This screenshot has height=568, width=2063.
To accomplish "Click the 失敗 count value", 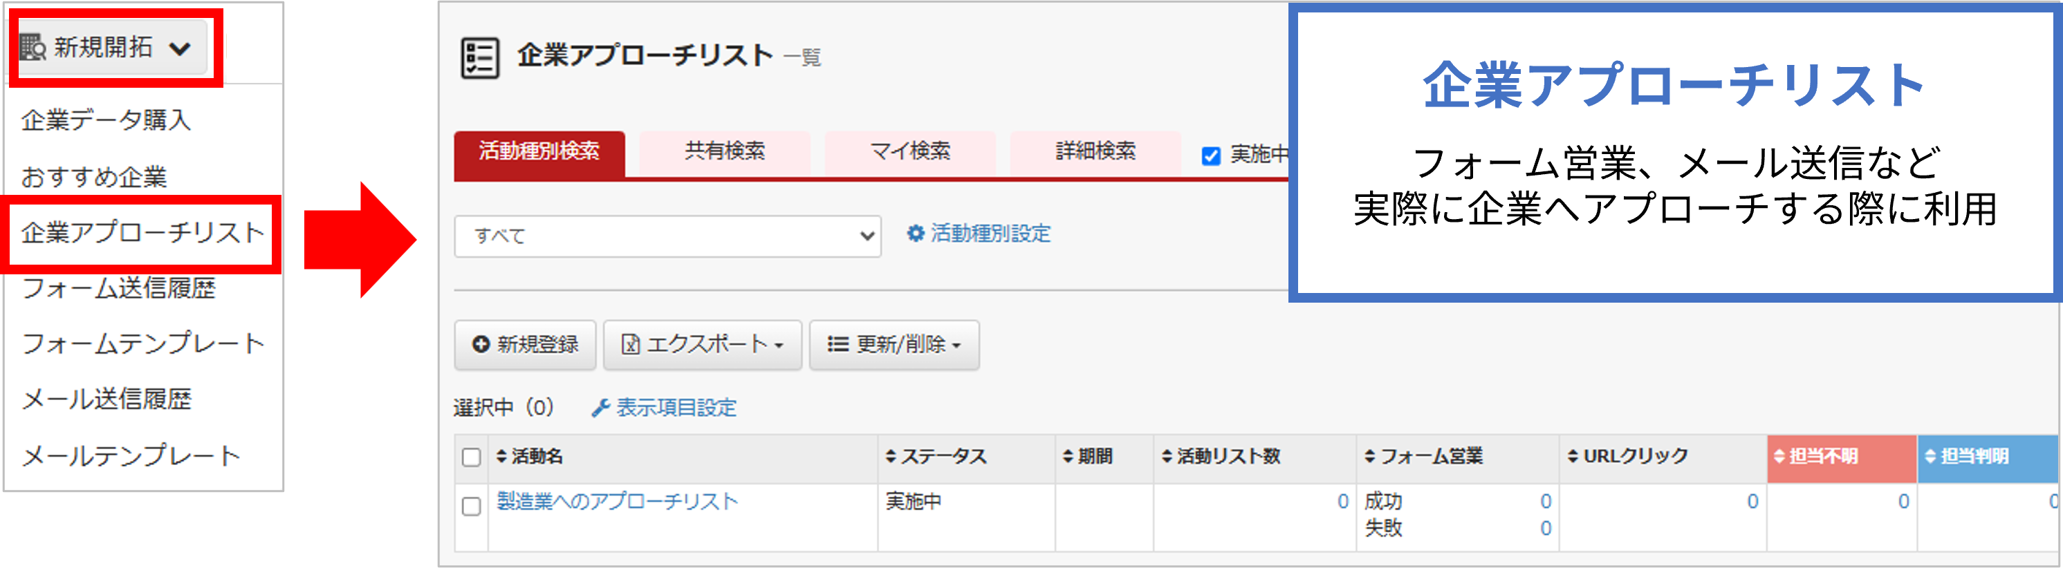I will tap(1546, 529).
